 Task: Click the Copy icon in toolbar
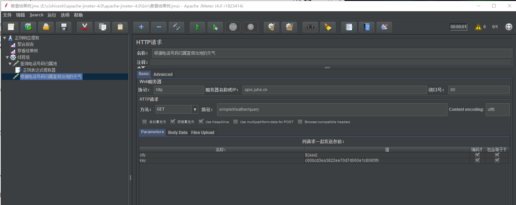(102, 27)
